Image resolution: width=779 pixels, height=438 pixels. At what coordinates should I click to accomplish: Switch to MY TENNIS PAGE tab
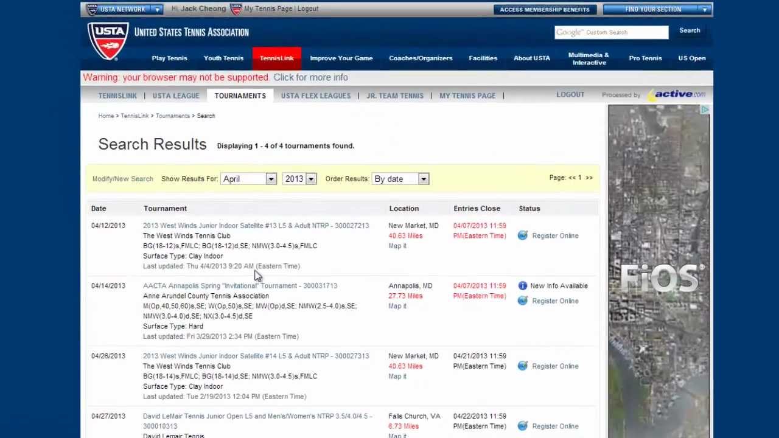467,96
